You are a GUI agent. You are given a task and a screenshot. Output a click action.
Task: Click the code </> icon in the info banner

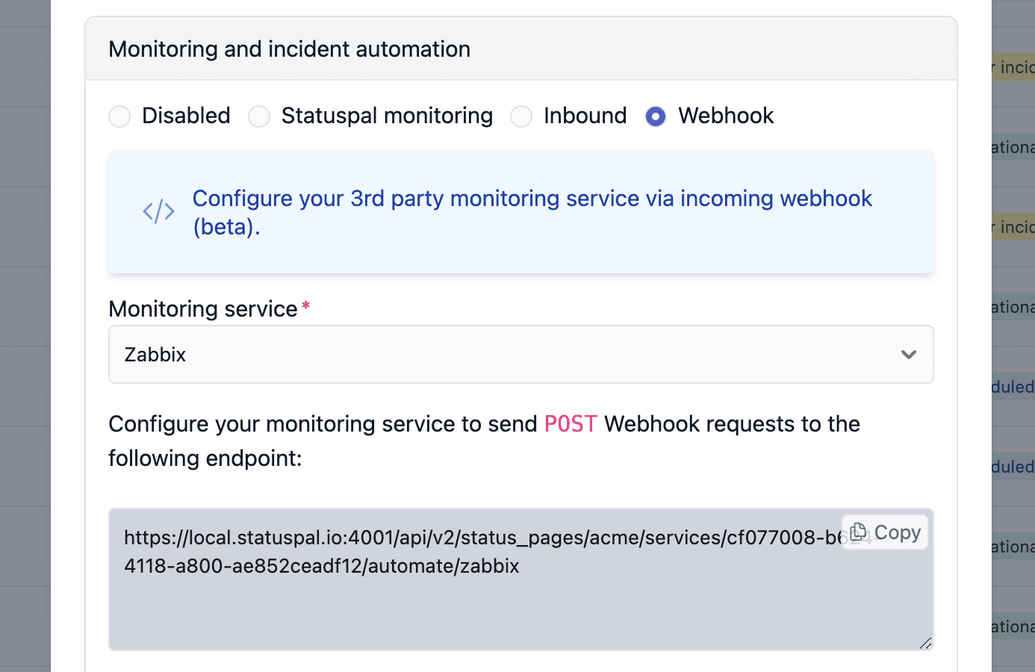158,211
